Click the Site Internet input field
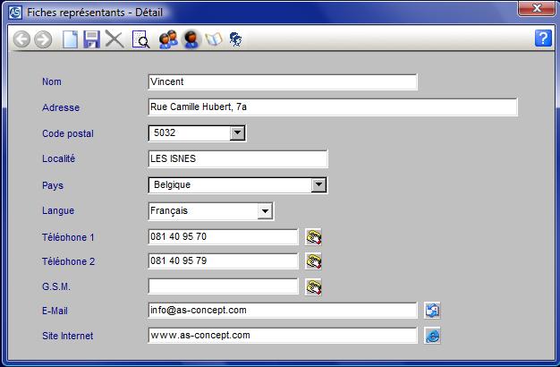The width and height of the screenshot is (560, 367). pyautogui.click(x=283, y=335)
